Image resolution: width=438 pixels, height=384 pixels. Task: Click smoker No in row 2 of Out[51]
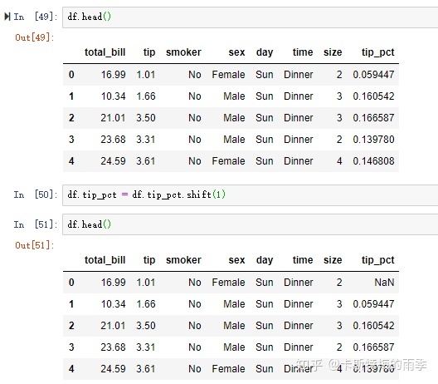tap(195, 326)
